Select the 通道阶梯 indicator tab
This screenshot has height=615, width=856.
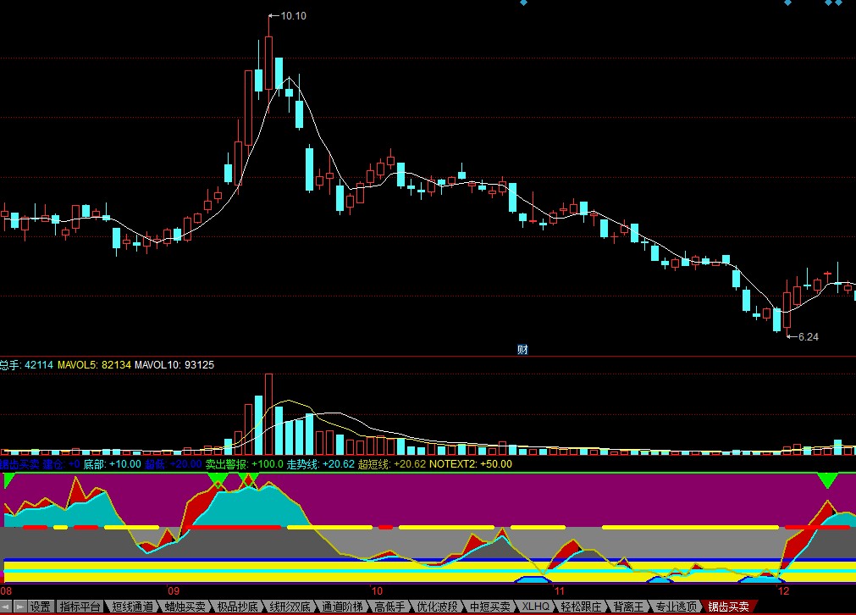pyautogui.click(x=342, y=607)
